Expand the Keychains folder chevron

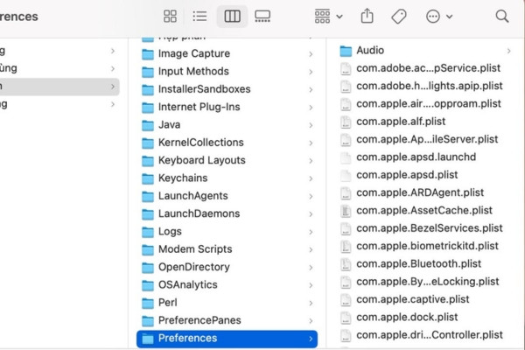click(x=311, y=178)
